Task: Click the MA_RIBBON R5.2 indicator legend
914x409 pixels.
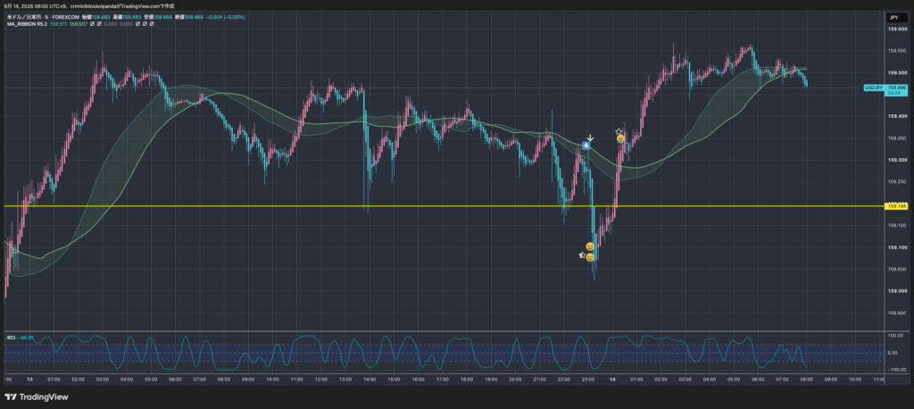Action: [27, 24]
